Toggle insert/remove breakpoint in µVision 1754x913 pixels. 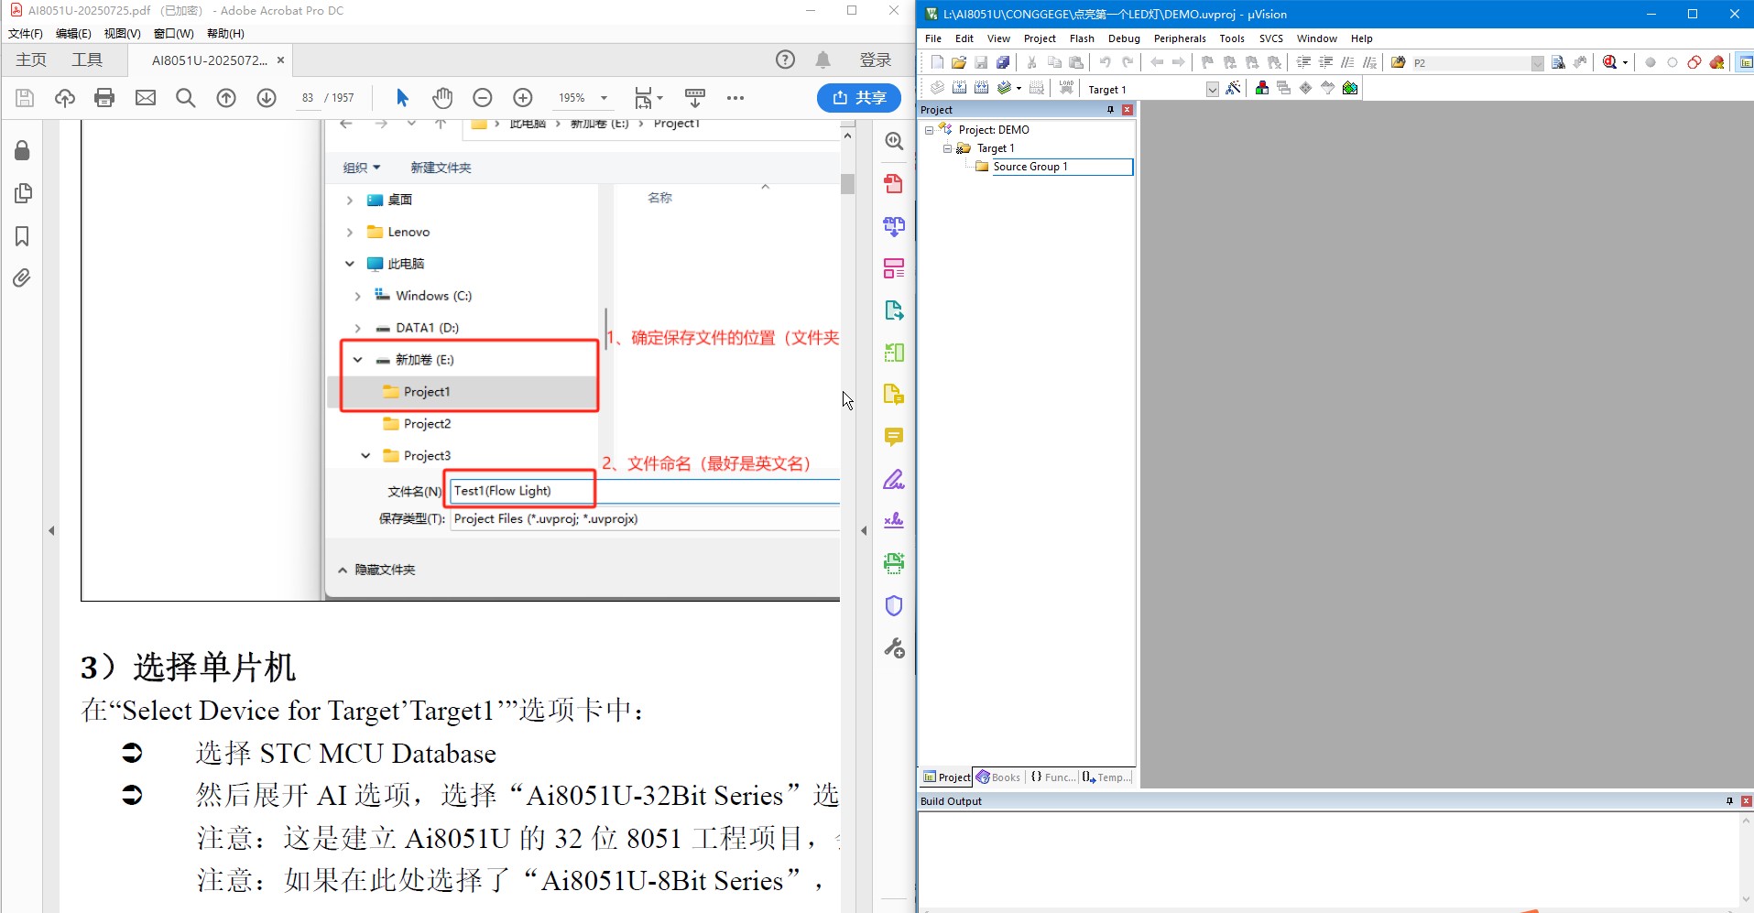click(1651, 62)
